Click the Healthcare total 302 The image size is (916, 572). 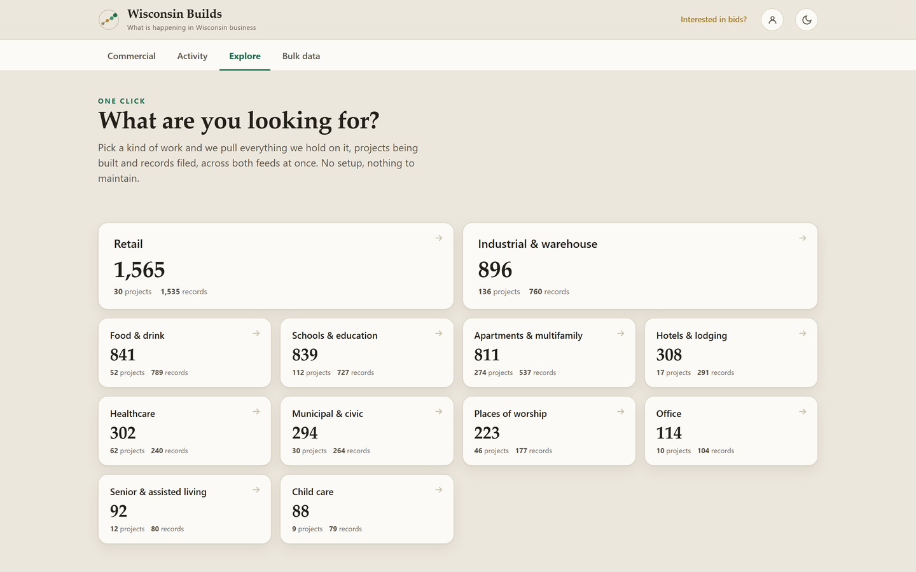(x=123, y=433)
